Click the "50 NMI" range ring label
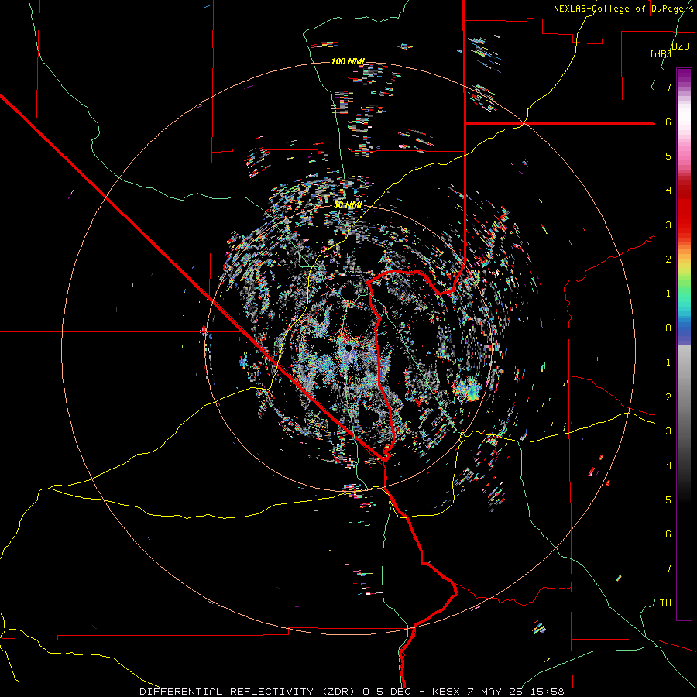 point(348,205)
